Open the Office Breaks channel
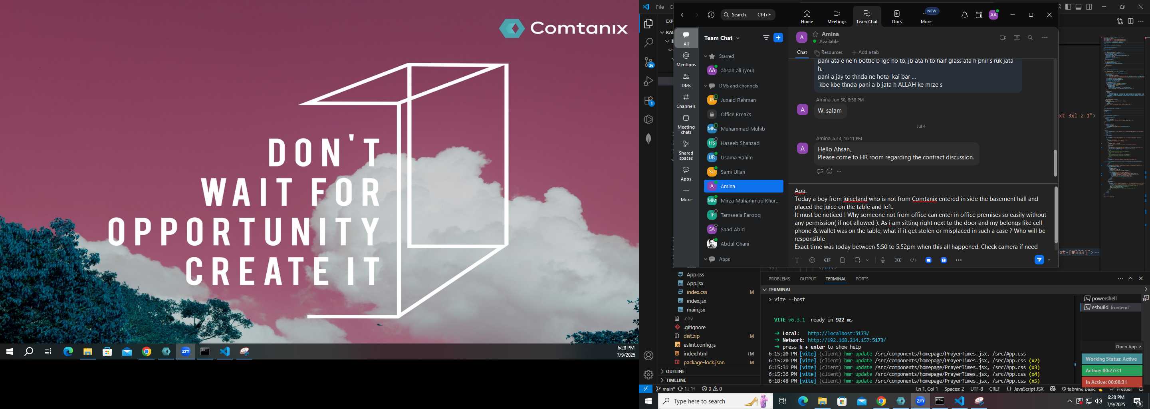 [x=744, y=114]
